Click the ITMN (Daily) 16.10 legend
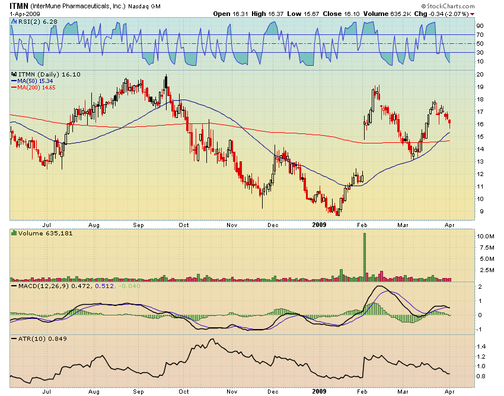Viewport: 504px width, 396px height. pyautogui.click(x=49, y=74)
